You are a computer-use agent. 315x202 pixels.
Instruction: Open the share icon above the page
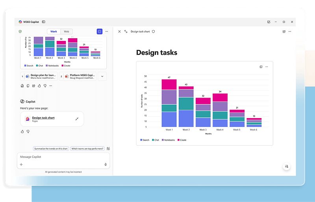pyautogui.click(x=284, y=32)
